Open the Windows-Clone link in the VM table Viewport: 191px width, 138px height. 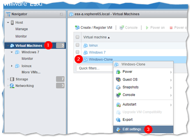[x=101, y=60]
